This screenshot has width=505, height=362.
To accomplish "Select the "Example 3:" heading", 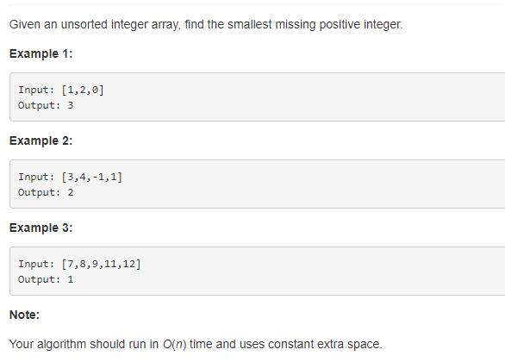I will [x=41, y=228].
